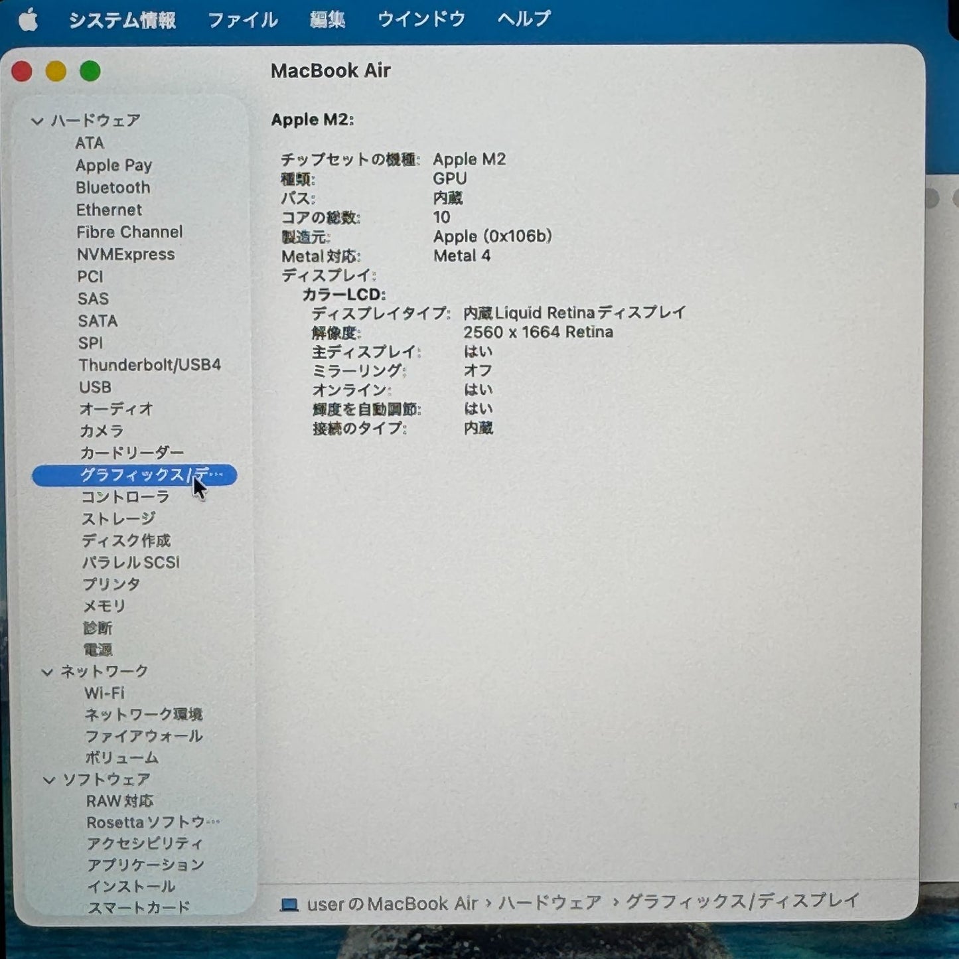
Task: Select スマートカード in the sidebar
Action: tap(139, 908)
